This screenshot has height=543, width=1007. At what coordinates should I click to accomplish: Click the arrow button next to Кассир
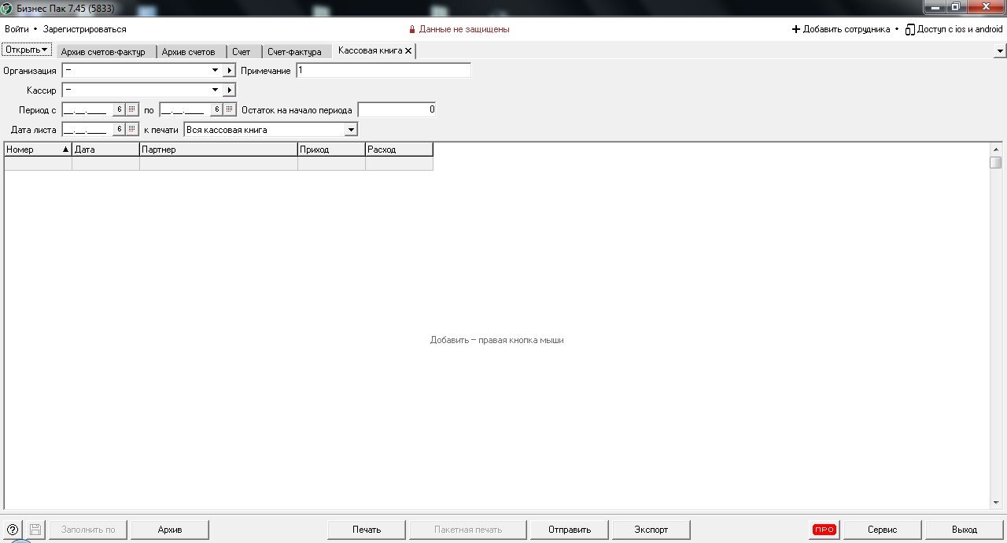click(229, 90)
